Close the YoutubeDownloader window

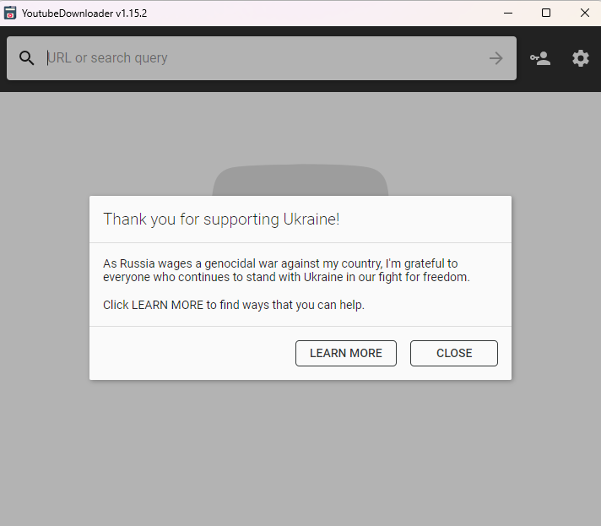584,13
